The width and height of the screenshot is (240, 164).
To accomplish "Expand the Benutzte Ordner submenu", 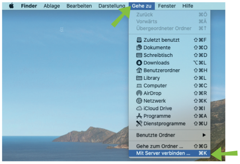I will point(170,135).
